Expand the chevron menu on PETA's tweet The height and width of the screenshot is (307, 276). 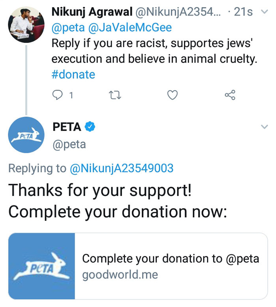[x=265, y=127]
